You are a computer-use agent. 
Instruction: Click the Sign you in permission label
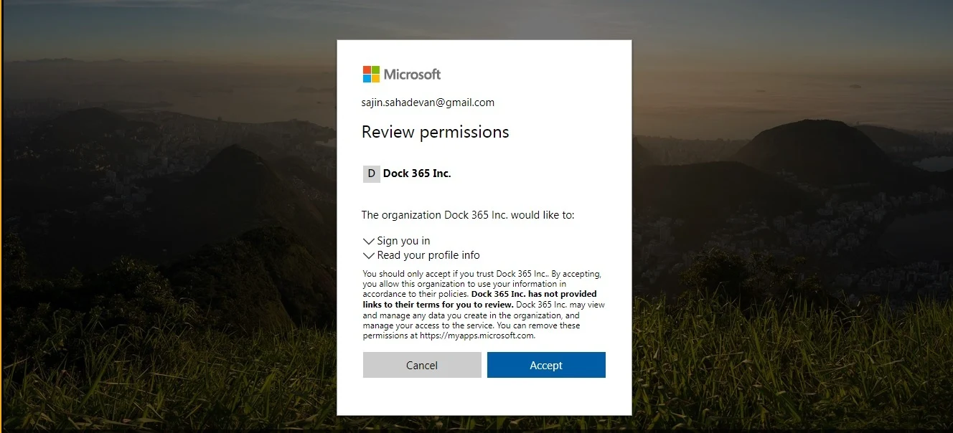403,241
